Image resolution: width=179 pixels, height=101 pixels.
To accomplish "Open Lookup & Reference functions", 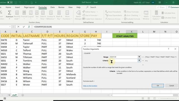I will (51, 15).
